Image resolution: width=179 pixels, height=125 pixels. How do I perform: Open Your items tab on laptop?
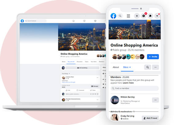(x=94, y=62)
